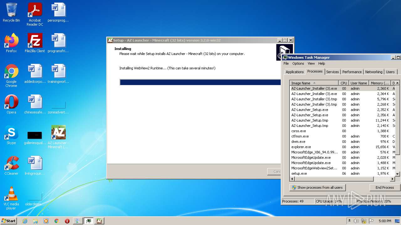
Task: Open the livingrequir Word document icon
Action: 35,166
